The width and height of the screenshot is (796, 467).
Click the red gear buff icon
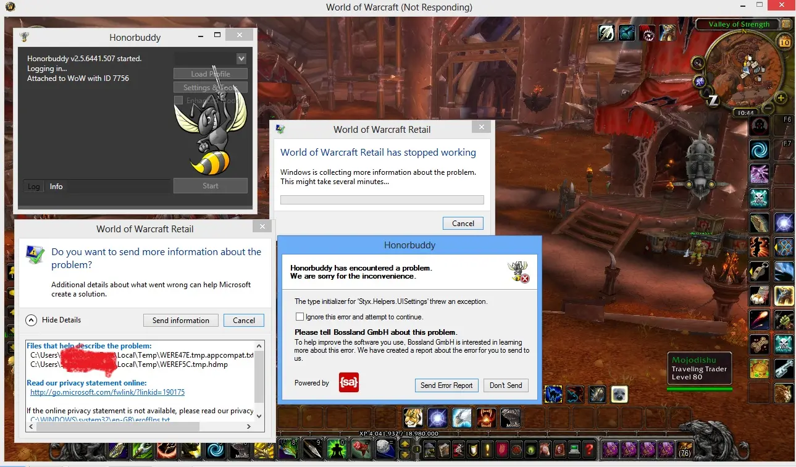[x=647, y=33]
